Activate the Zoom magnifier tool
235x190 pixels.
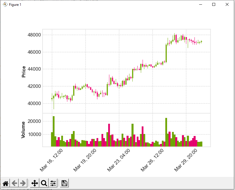(44, 183)
